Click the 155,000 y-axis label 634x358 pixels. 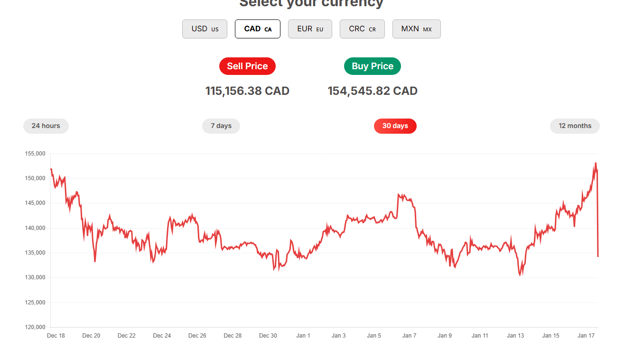tap(35, 154)
